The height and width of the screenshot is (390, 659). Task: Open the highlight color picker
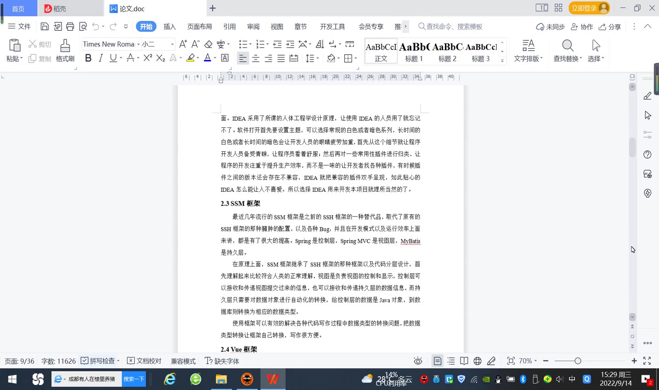pos(198,58)
